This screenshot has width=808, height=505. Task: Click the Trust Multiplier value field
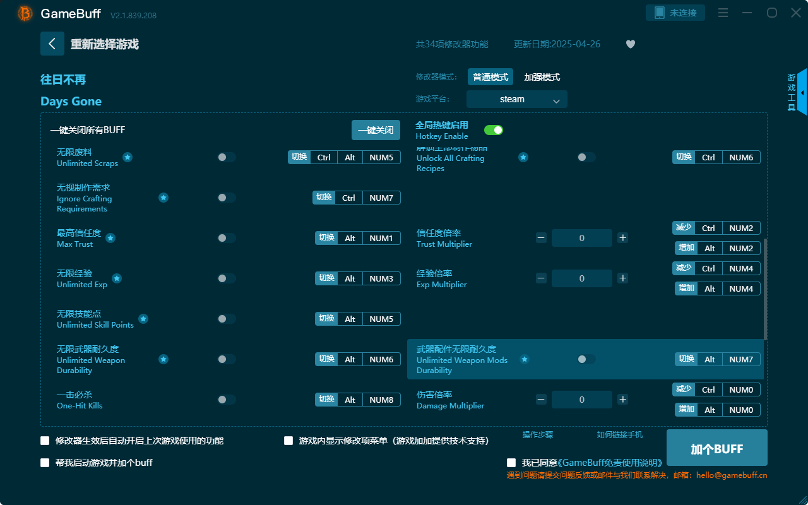[581, 237]
